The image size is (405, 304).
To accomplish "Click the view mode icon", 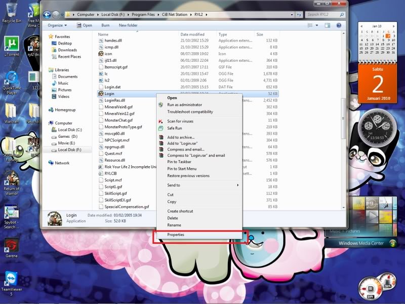I will pyautogui.click(x=310, y=25).
